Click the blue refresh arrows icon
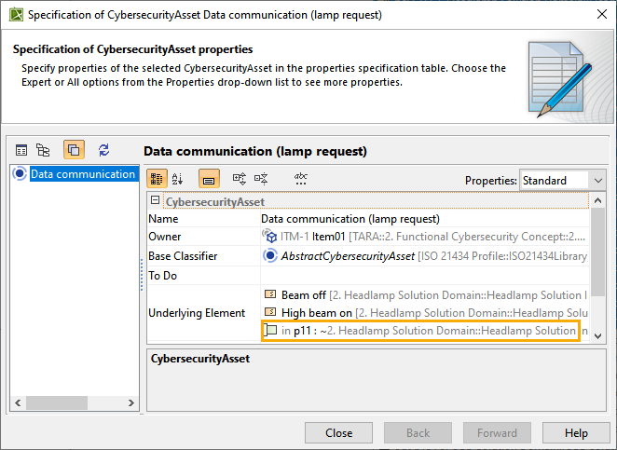Image resolution: width=617 pixels, height=450 pixels. (103, 150)
